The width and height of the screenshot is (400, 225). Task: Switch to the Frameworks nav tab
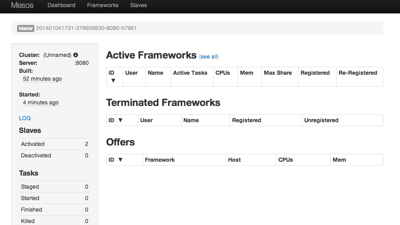[103, 6]
